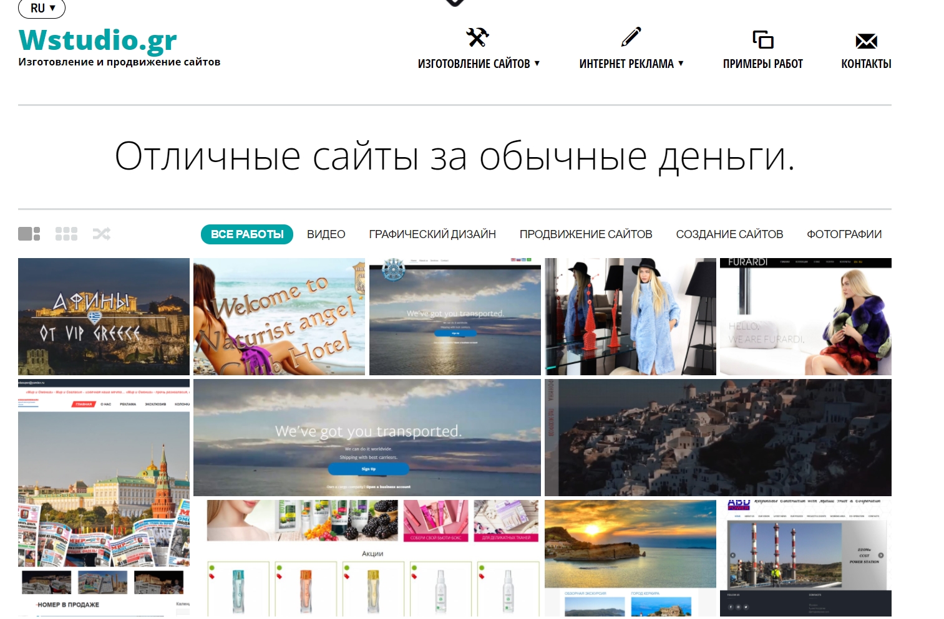Expand the ИЗГОТОВЛЕНИЕ САЙТОВ menu
944x619 pixels.
pos(479,64)
